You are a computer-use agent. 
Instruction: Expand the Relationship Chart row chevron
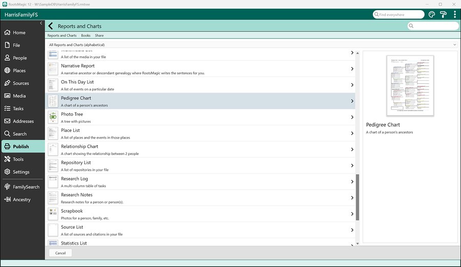(352, 149)
